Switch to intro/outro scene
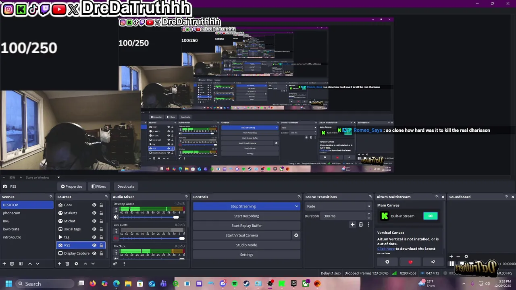The width and height of the screenshot is (516, 290). [x=27, y=237]
